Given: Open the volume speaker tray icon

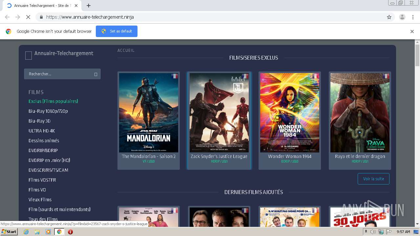Looking at the screenshot, I should pos(373,232).
